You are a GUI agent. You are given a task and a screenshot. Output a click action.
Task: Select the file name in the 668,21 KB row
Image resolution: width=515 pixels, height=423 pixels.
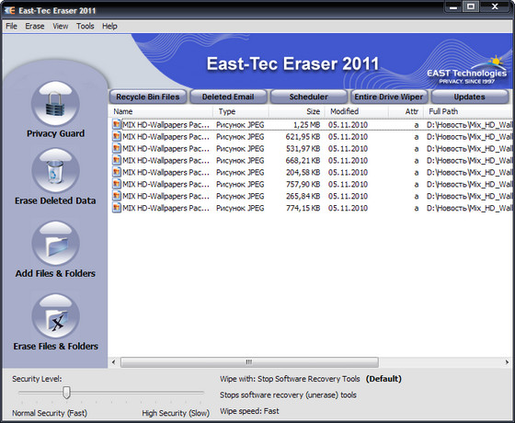[166, 160]
